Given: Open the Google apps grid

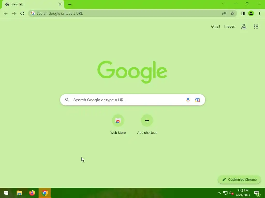Looking at the screenshot, I should tap(256, 27).
